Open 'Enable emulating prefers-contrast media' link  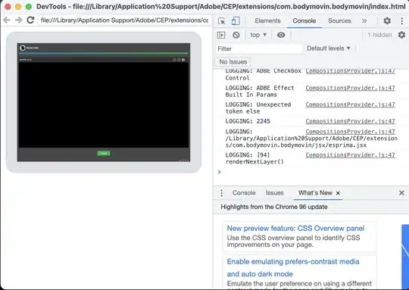click(x=293, y=267)
